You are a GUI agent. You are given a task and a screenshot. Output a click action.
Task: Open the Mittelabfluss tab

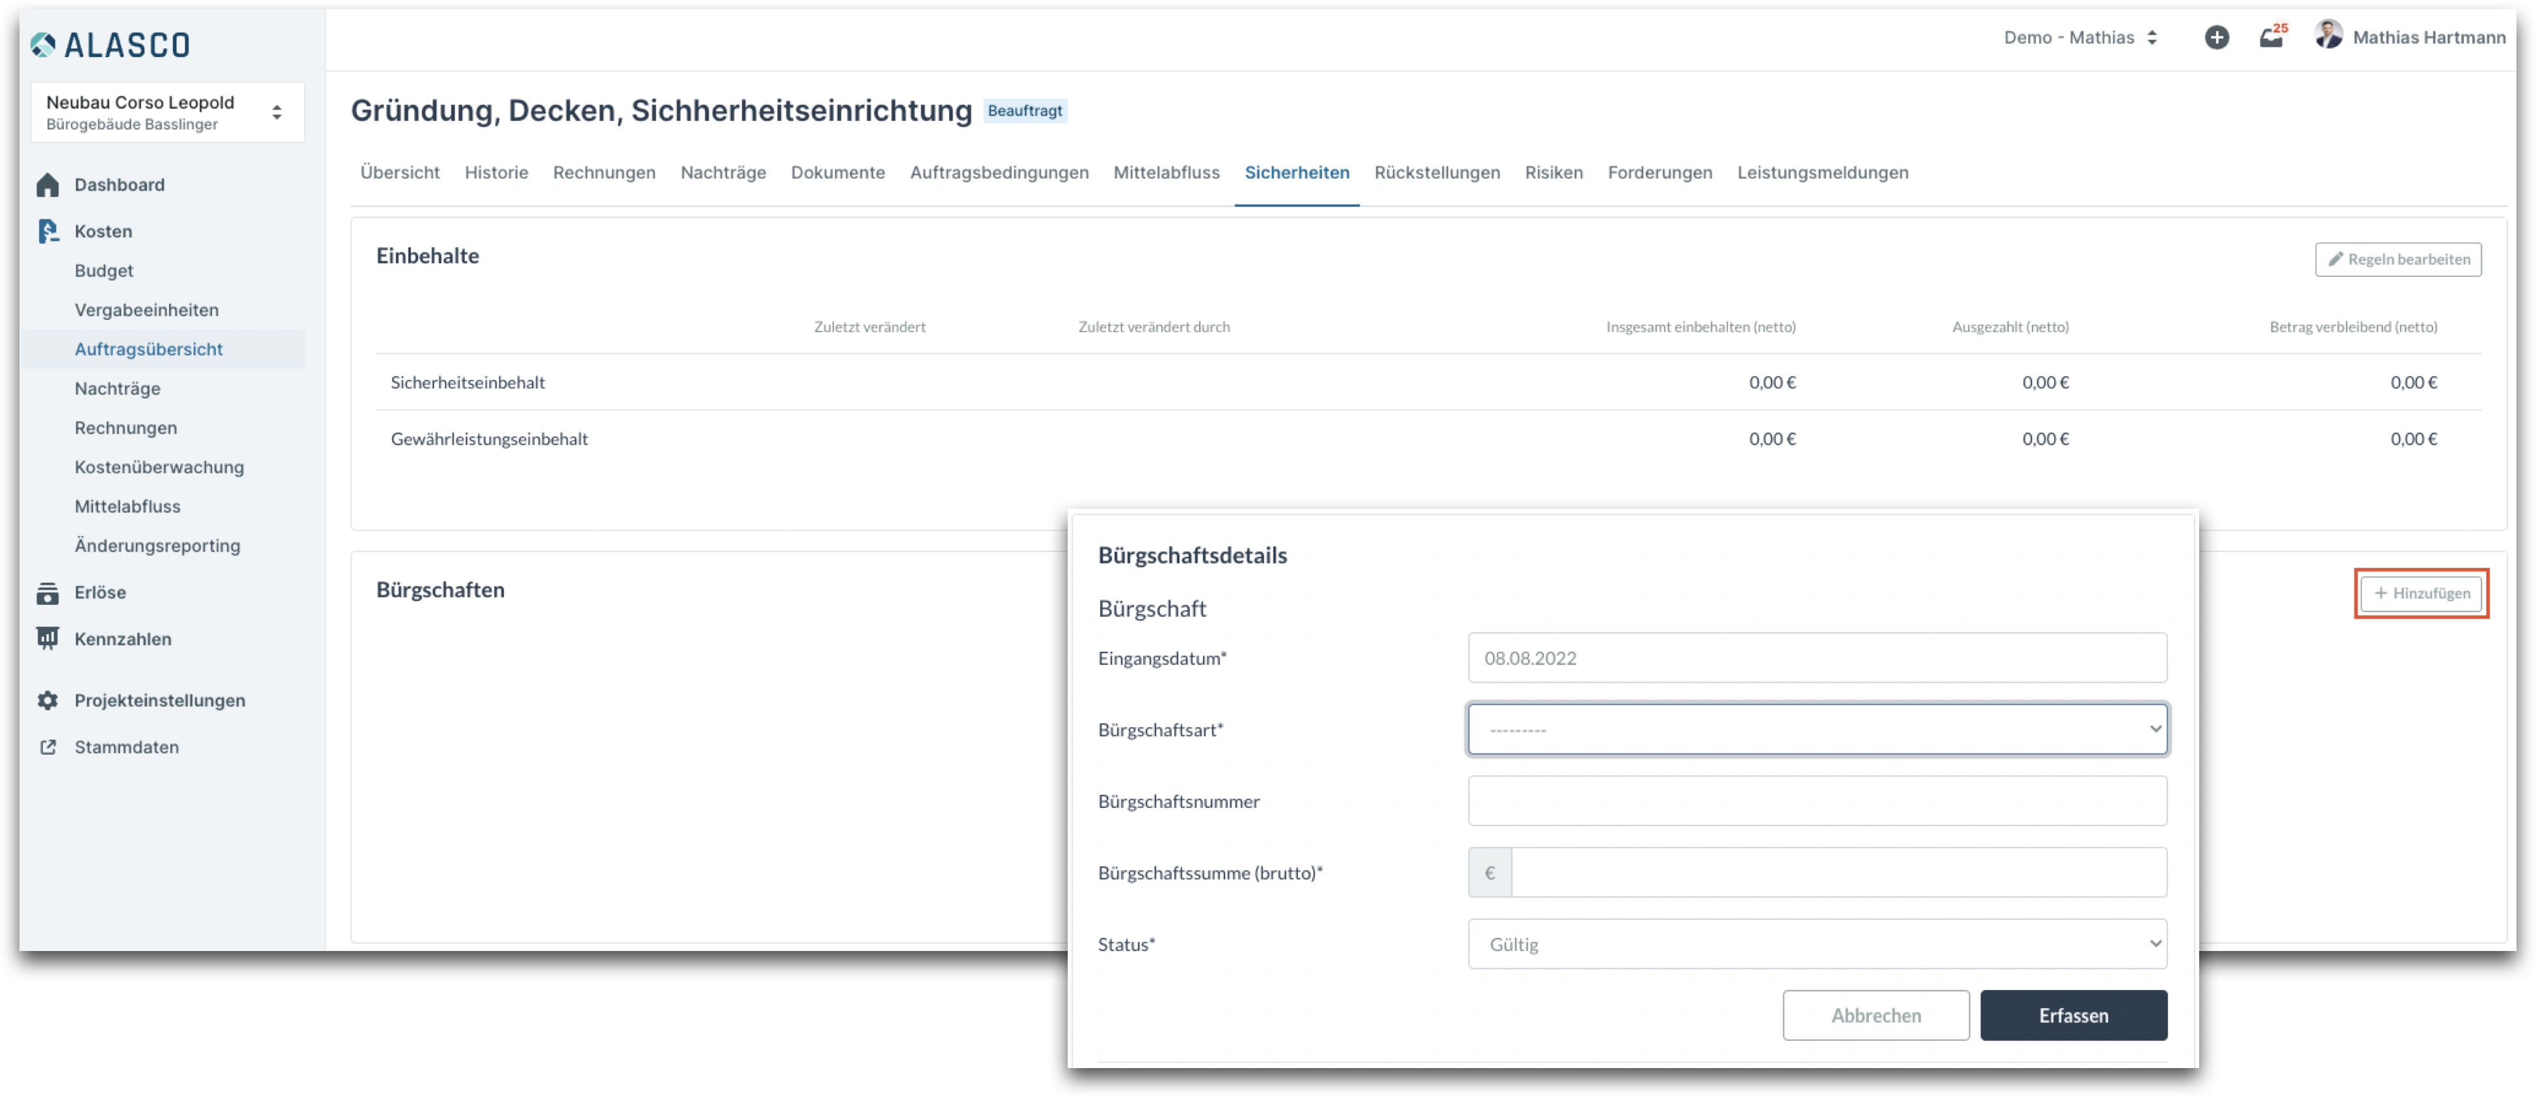click(1166, 172)
